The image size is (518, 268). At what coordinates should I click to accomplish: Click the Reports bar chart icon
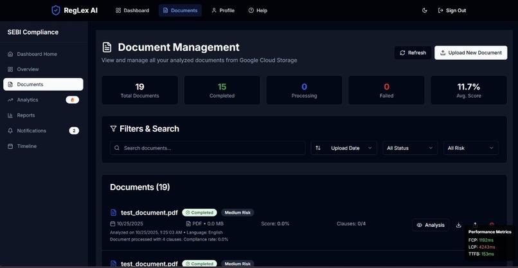[x=10, y=115]
